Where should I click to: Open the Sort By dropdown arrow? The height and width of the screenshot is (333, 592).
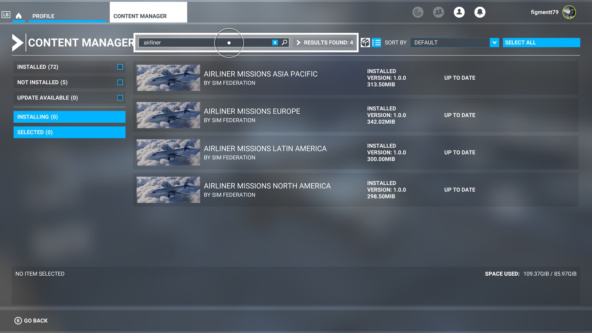pos(494,43)
